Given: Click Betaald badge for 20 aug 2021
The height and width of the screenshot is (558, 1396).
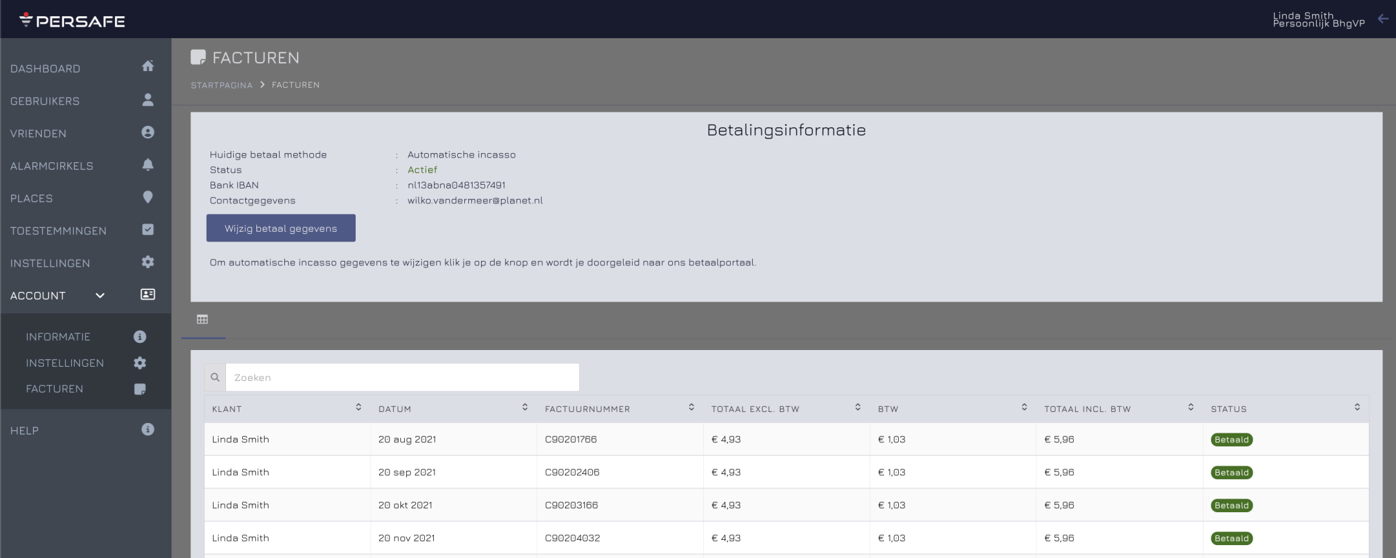Looking at the screenshot, I should (x=1231, y=440).
